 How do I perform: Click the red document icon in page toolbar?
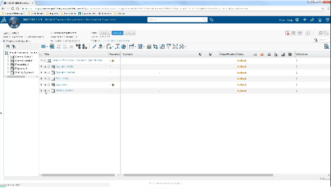pos(287,33)
